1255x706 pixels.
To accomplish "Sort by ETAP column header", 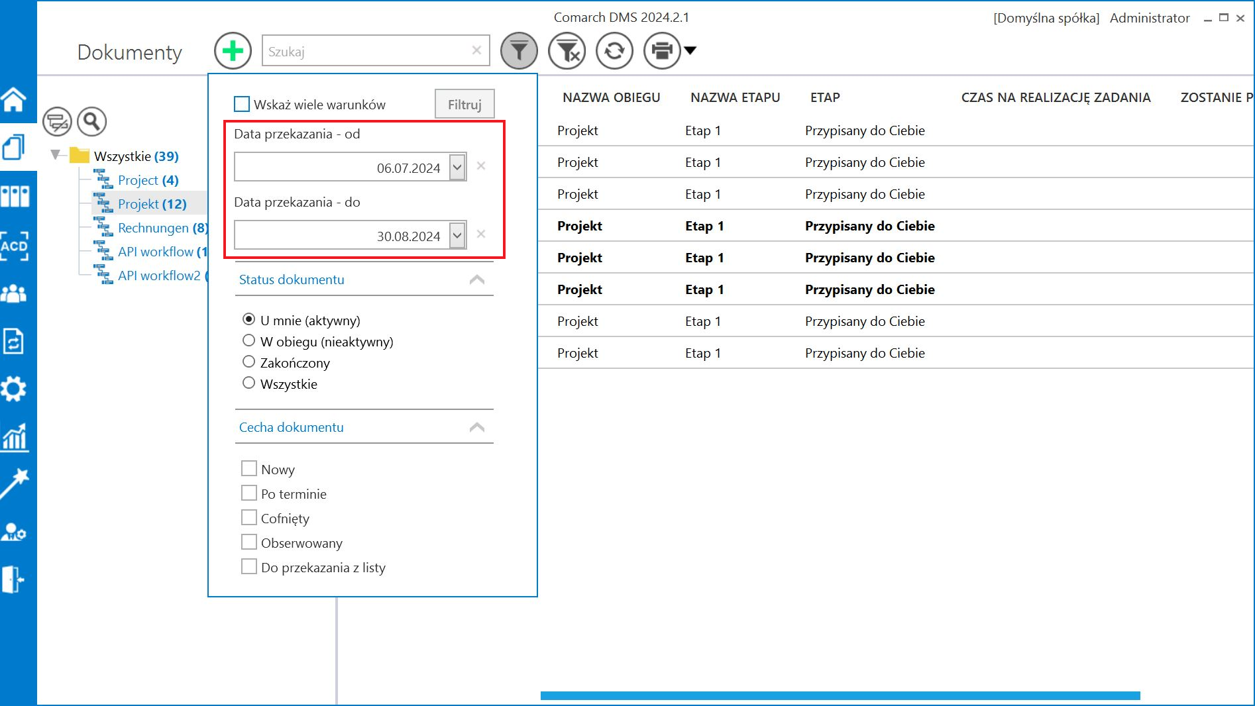I will click(x=825, y=97).
